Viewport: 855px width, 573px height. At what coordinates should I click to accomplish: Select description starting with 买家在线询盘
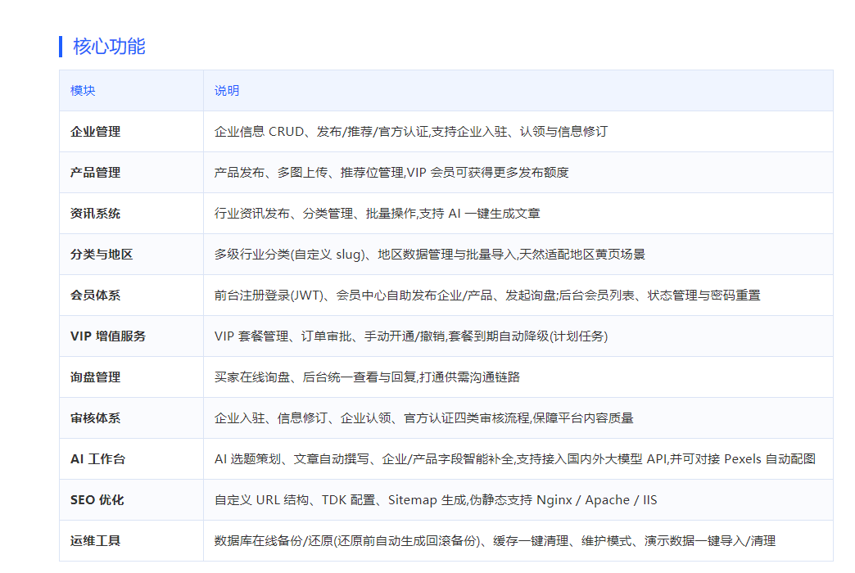point(367,377)
